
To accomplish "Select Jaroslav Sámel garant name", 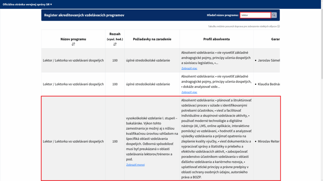I will click(269, 60).
